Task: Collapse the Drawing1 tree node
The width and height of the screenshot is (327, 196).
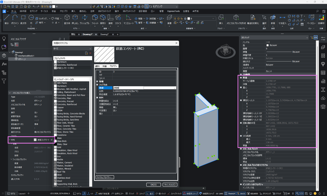Action: coord(10,52)
